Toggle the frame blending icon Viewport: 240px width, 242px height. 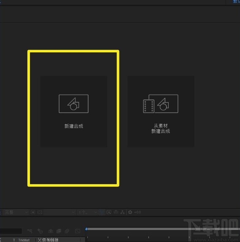pyautogui.click(x=59, y=231)
